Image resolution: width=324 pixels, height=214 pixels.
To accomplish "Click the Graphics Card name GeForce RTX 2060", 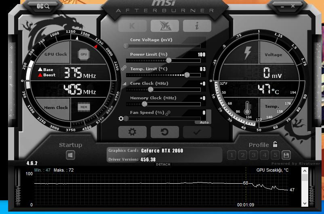I will 162,151.
